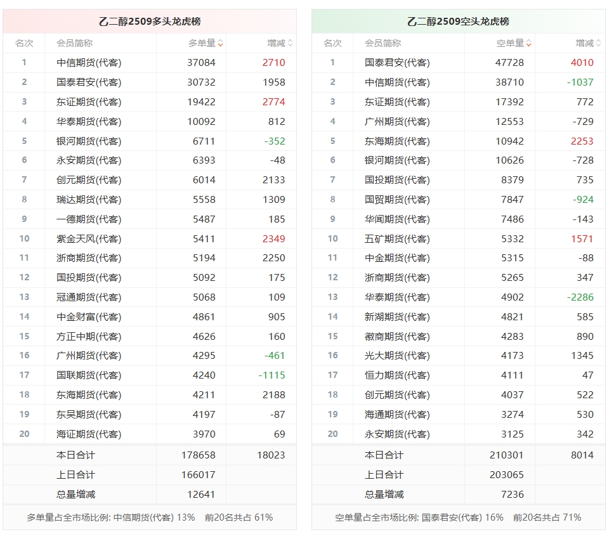Select 冠通期货(代客) row
The width and height of the screenshot is (609, 539).
tap(150, 297)
